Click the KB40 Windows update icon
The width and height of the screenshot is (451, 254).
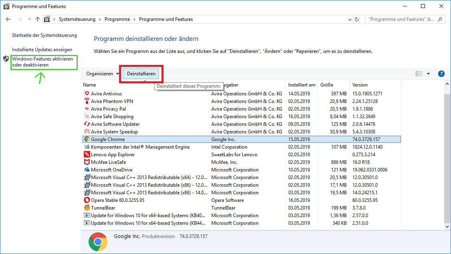tap(87, 215)
